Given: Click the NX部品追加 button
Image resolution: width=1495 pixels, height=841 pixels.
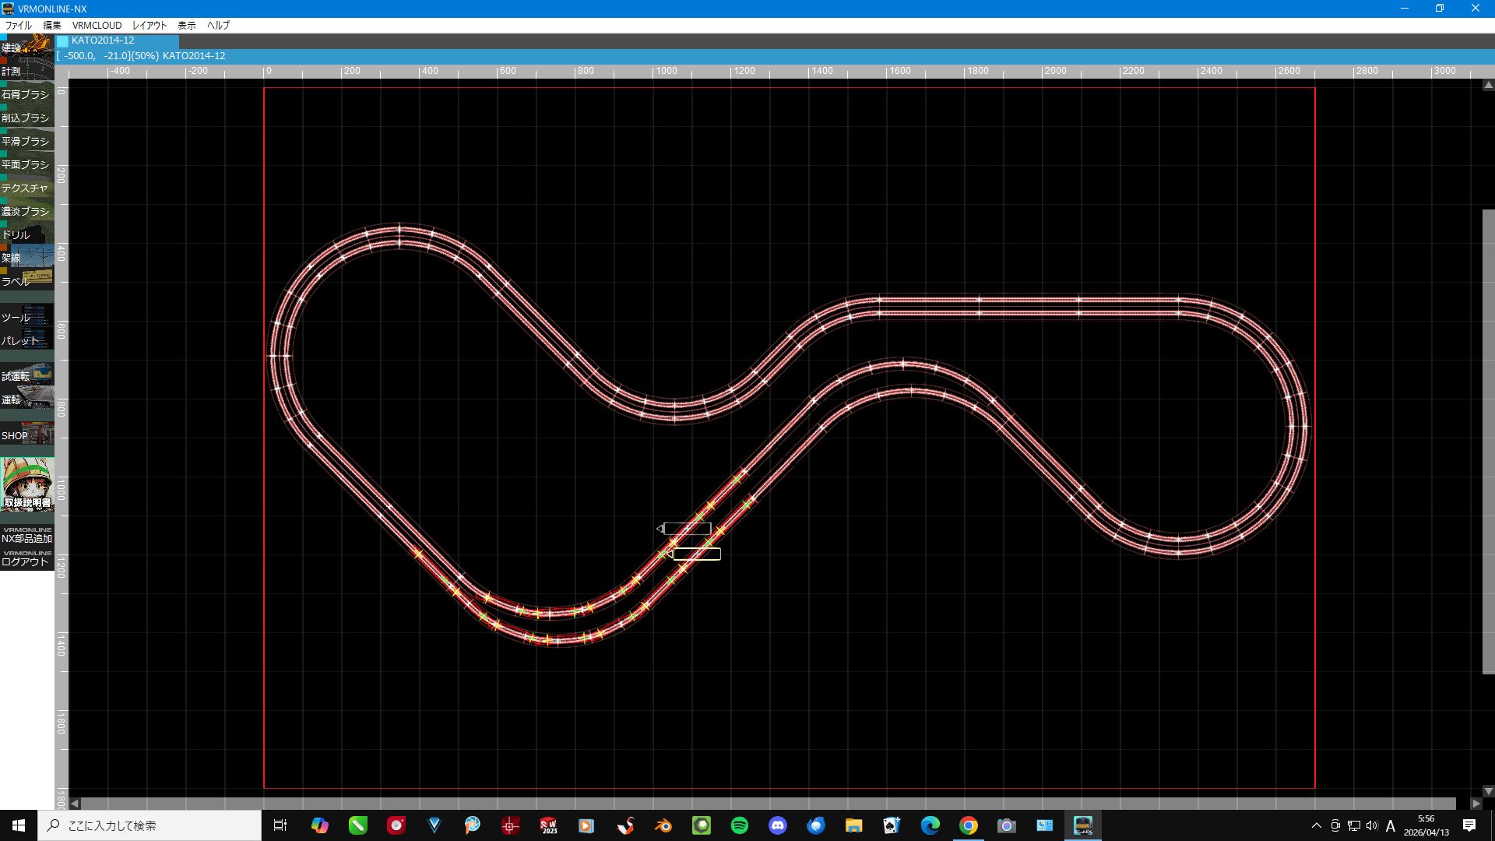Looking at the screenshot, I should tap(27, 536).
